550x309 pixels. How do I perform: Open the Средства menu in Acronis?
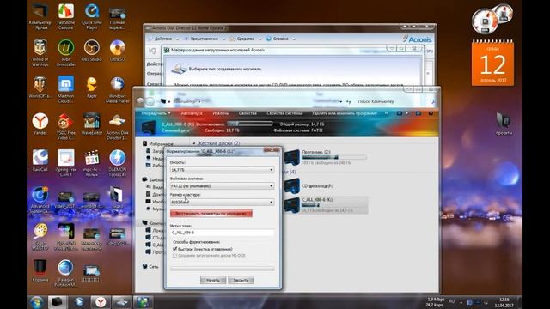246,39
